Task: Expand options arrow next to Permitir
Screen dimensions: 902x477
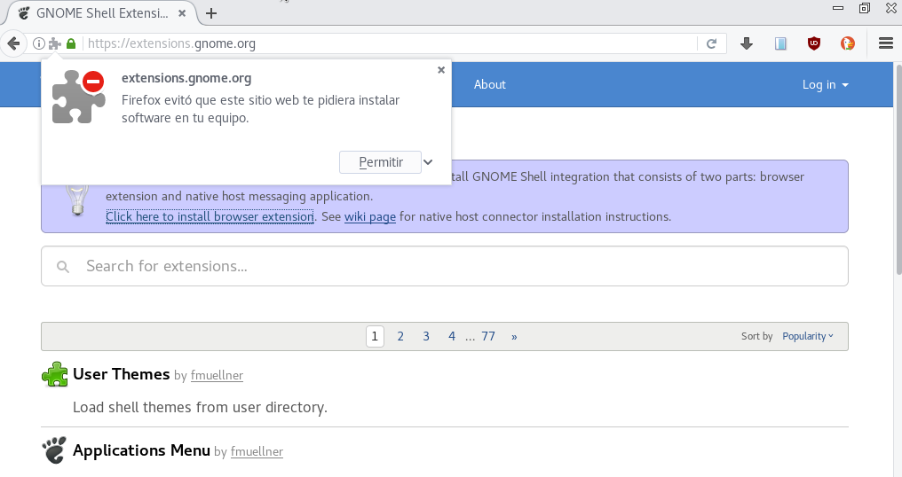Action: click(x=428, y=162)
